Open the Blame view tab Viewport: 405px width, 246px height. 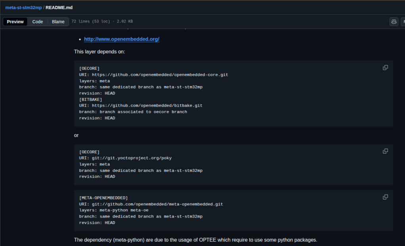(x=58, y=22)
